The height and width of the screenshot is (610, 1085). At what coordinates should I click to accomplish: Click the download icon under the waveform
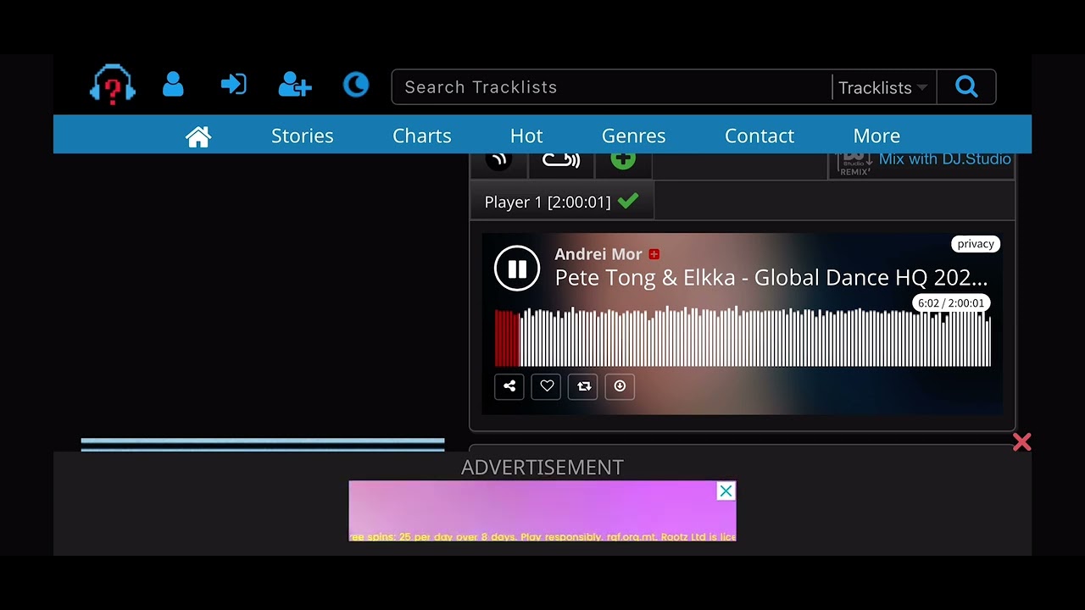tap(620, 386)
